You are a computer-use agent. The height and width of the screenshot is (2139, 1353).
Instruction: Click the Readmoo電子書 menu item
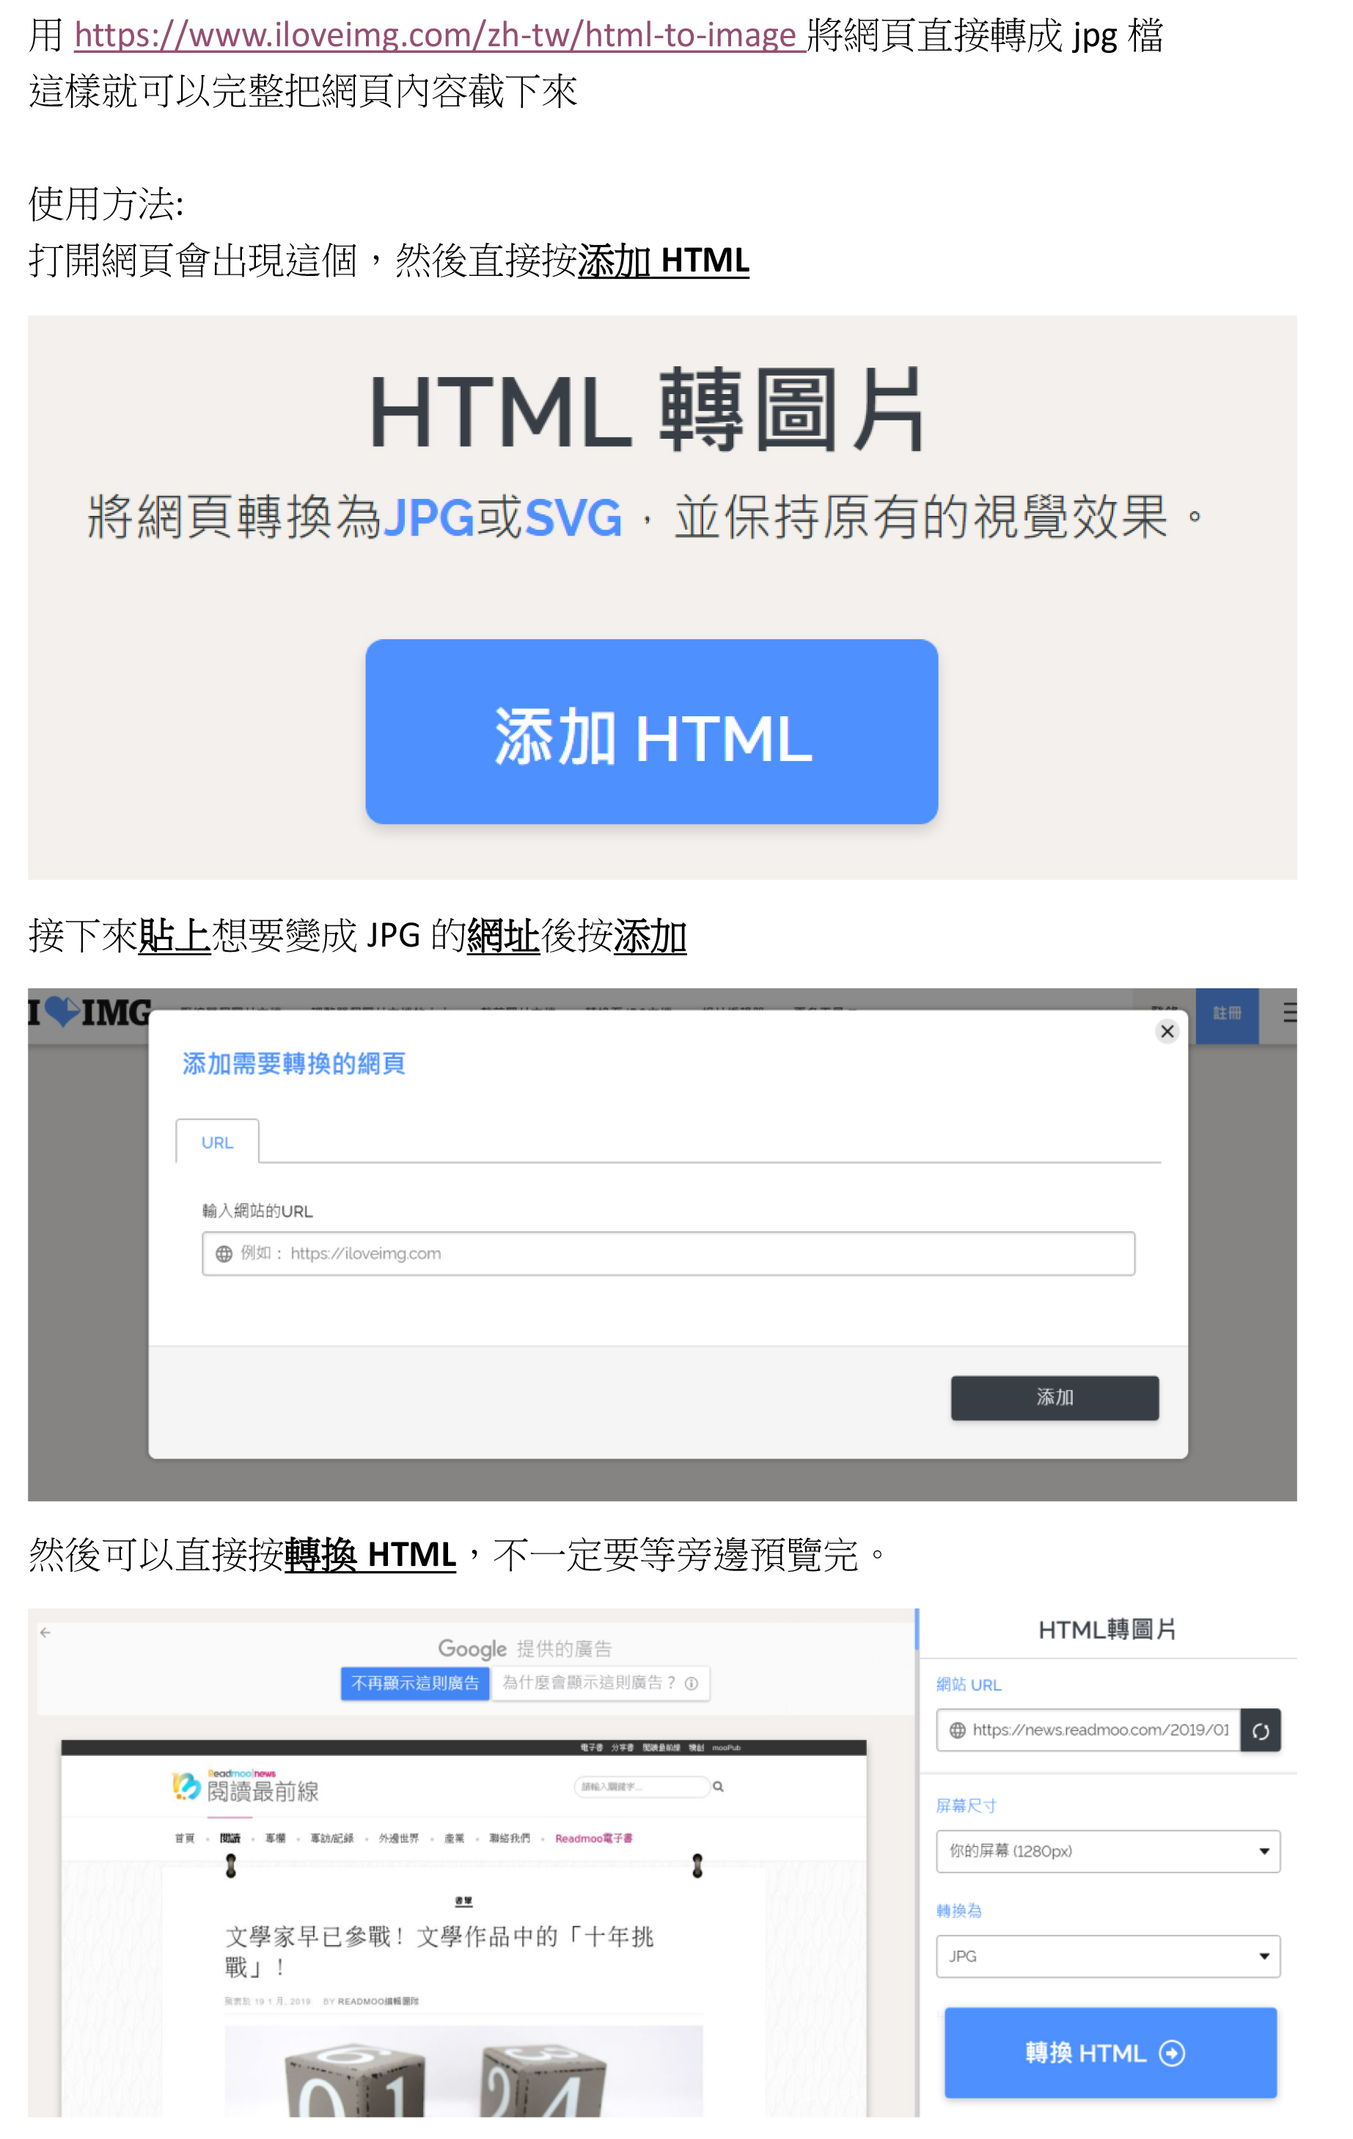tap(594, 1838)
